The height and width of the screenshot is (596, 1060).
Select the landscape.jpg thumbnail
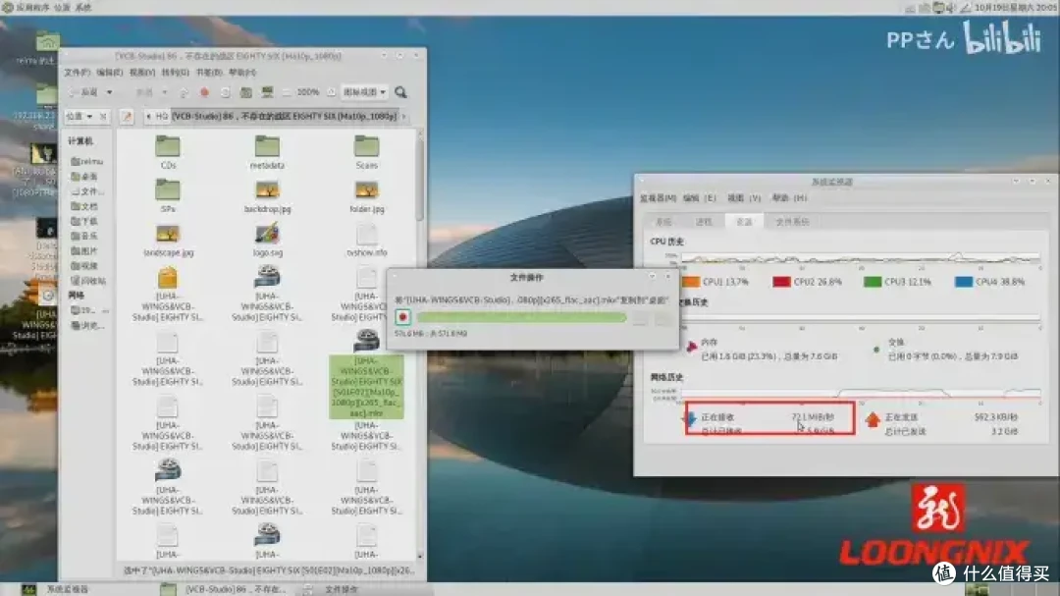pos(168,235)
